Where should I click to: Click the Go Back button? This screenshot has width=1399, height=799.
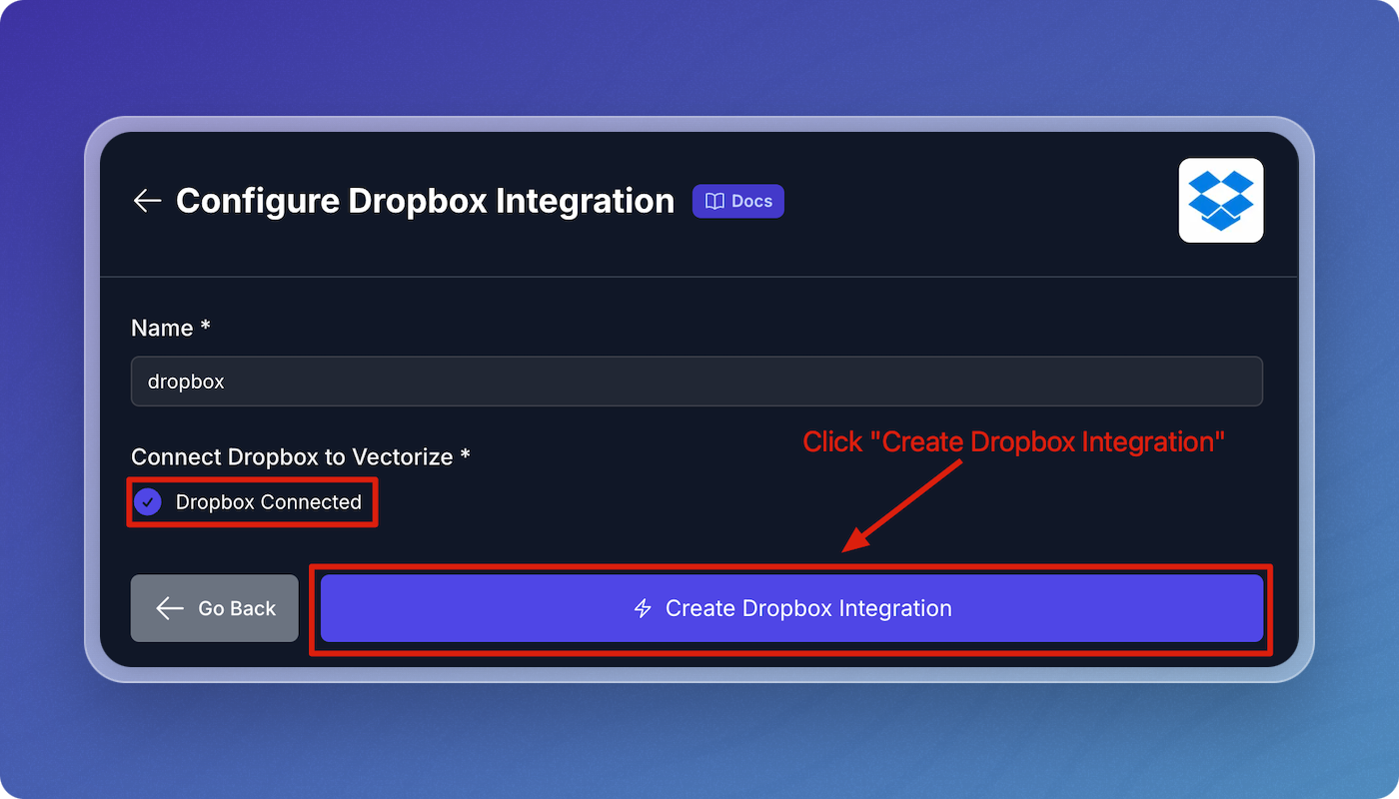(215, 608)
